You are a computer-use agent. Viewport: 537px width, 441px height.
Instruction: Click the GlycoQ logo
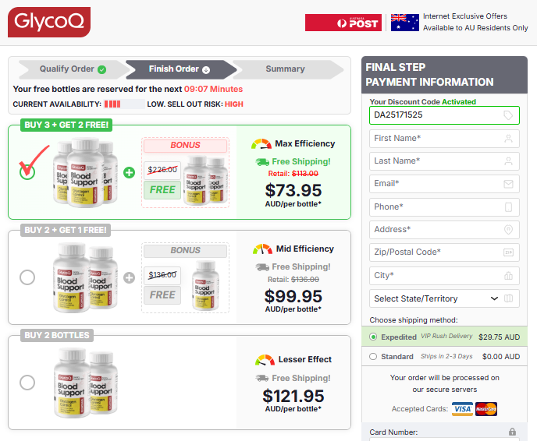(49, 23)
